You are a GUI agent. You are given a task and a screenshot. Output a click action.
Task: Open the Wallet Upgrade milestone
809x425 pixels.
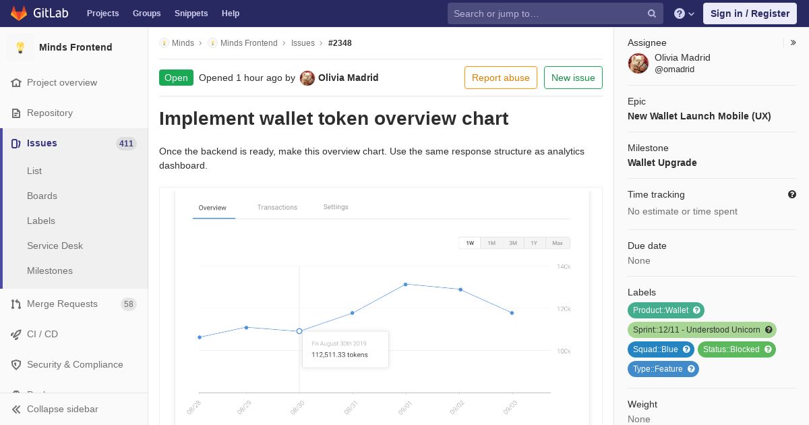pos(662,163)
